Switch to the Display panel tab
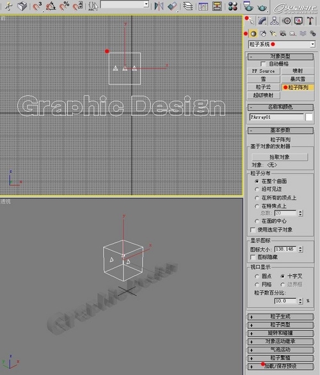The height and width of the screenshot is (375, 320). [x=298, y=21]
